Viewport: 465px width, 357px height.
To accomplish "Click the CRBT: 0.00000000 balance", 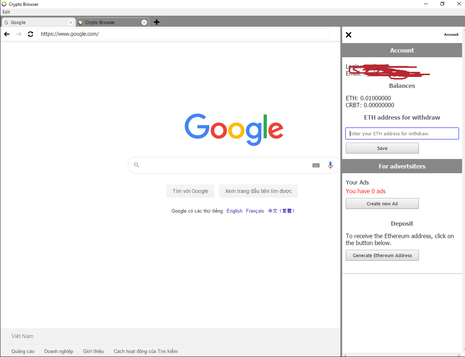I will click(x=370, y=105).
